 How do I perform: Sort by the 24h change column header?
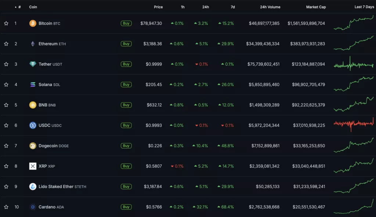(x=206, y=7)
